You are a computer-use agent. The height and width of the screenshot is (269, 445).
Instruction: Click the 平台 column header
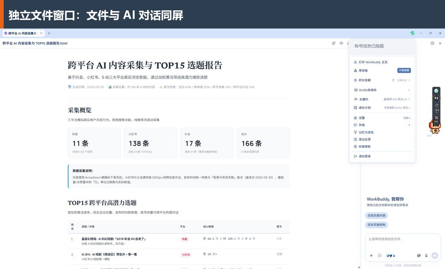point(183,226)
